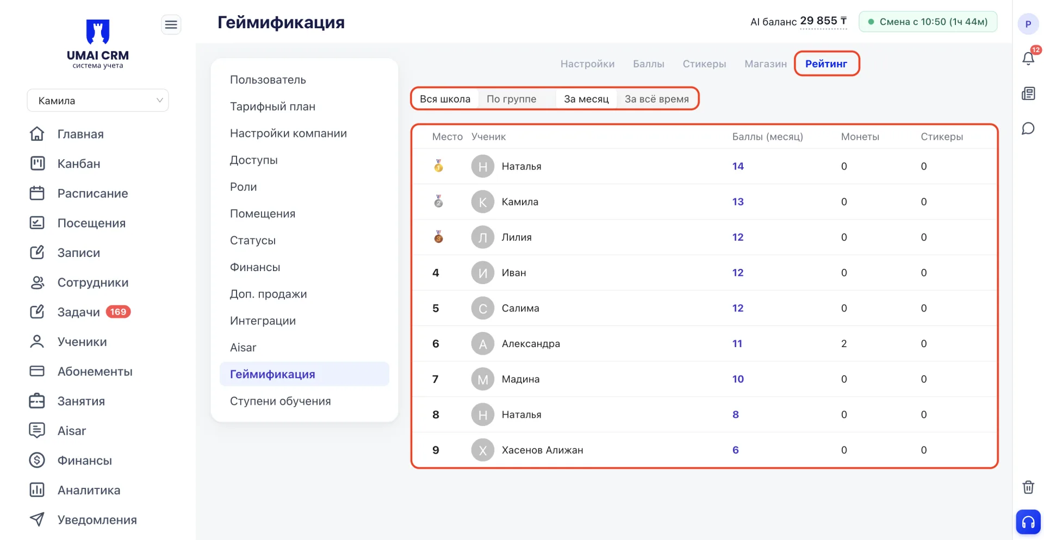Switch to the Настройки tab
The width and height of the screenshot is (1044, 540).
(x=587, y=64)
